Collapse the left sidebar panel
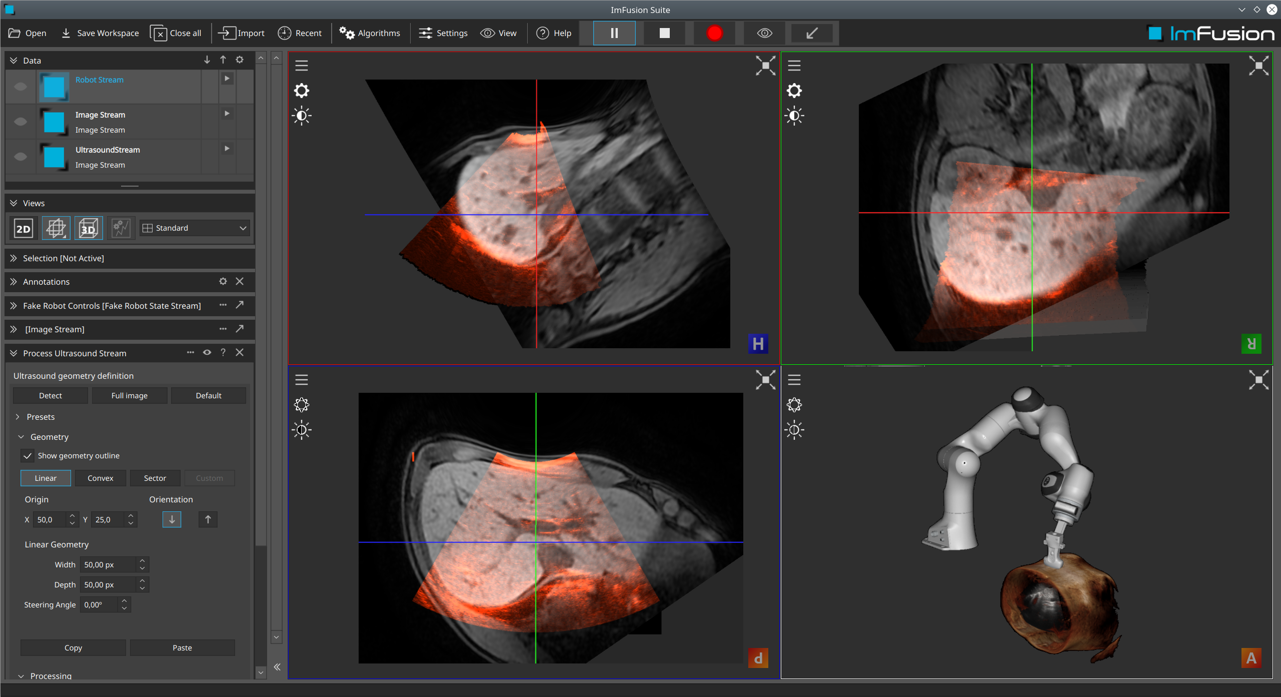This screenshot has height=697, width=1281. tap(277, 667)
